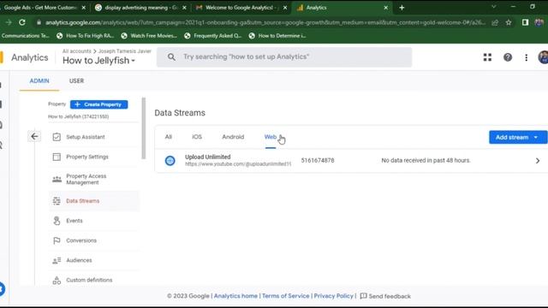Click the Custom definitions shapes icon
Viewport: 548px width, 308px height.
[x=57, y=280]
